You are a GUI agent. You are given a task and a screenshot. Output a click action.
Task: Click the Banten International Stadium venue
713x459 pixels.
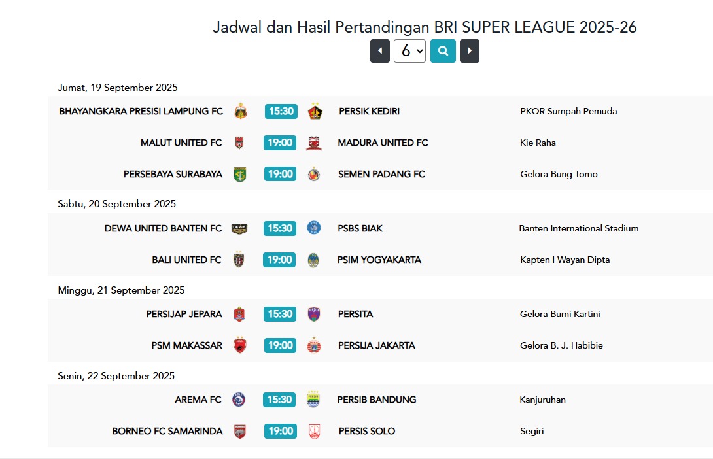point(579,229)
